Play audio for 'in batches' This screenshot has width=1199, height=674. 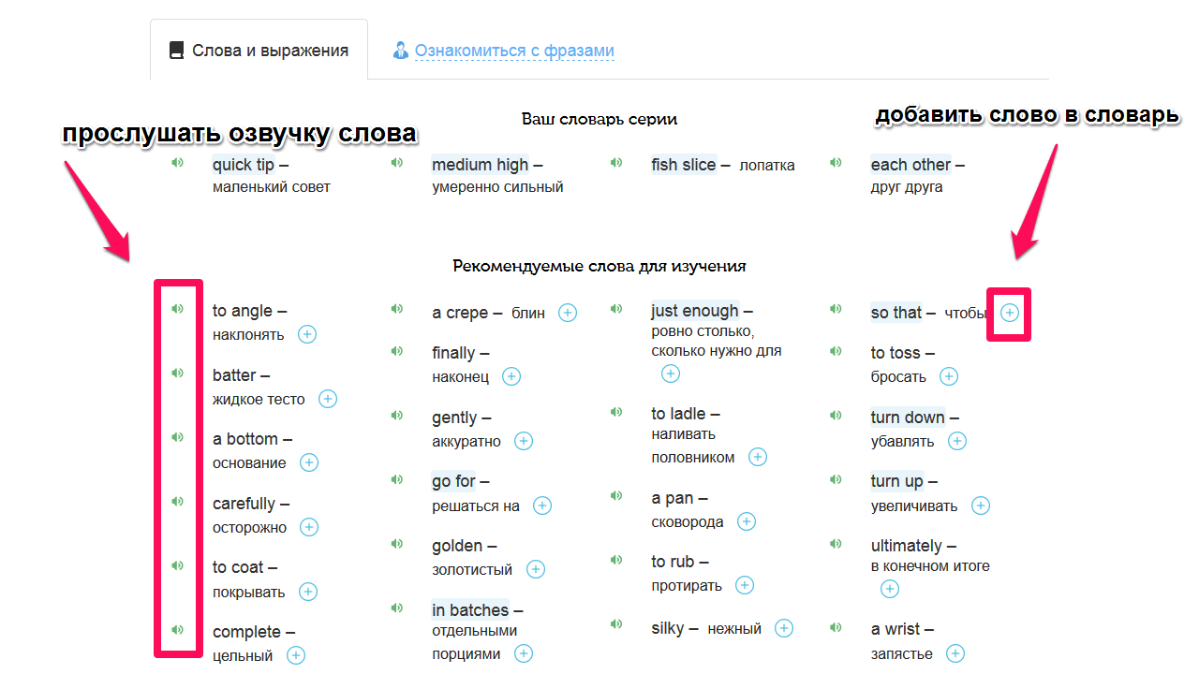click(397, 608)
